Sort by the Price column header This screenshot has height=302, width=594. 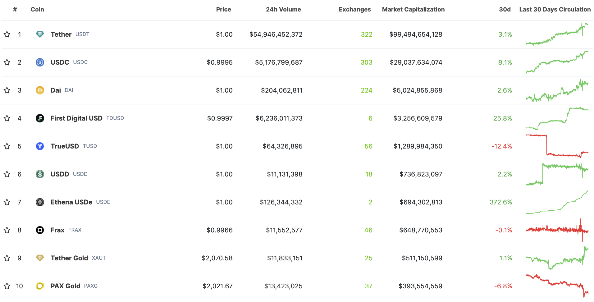(x=224, y=9)
